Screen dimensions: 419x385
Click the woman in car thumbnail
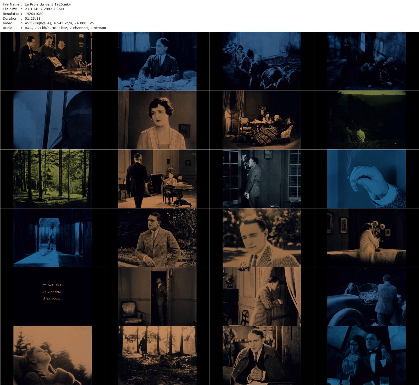tap(366, 297)
